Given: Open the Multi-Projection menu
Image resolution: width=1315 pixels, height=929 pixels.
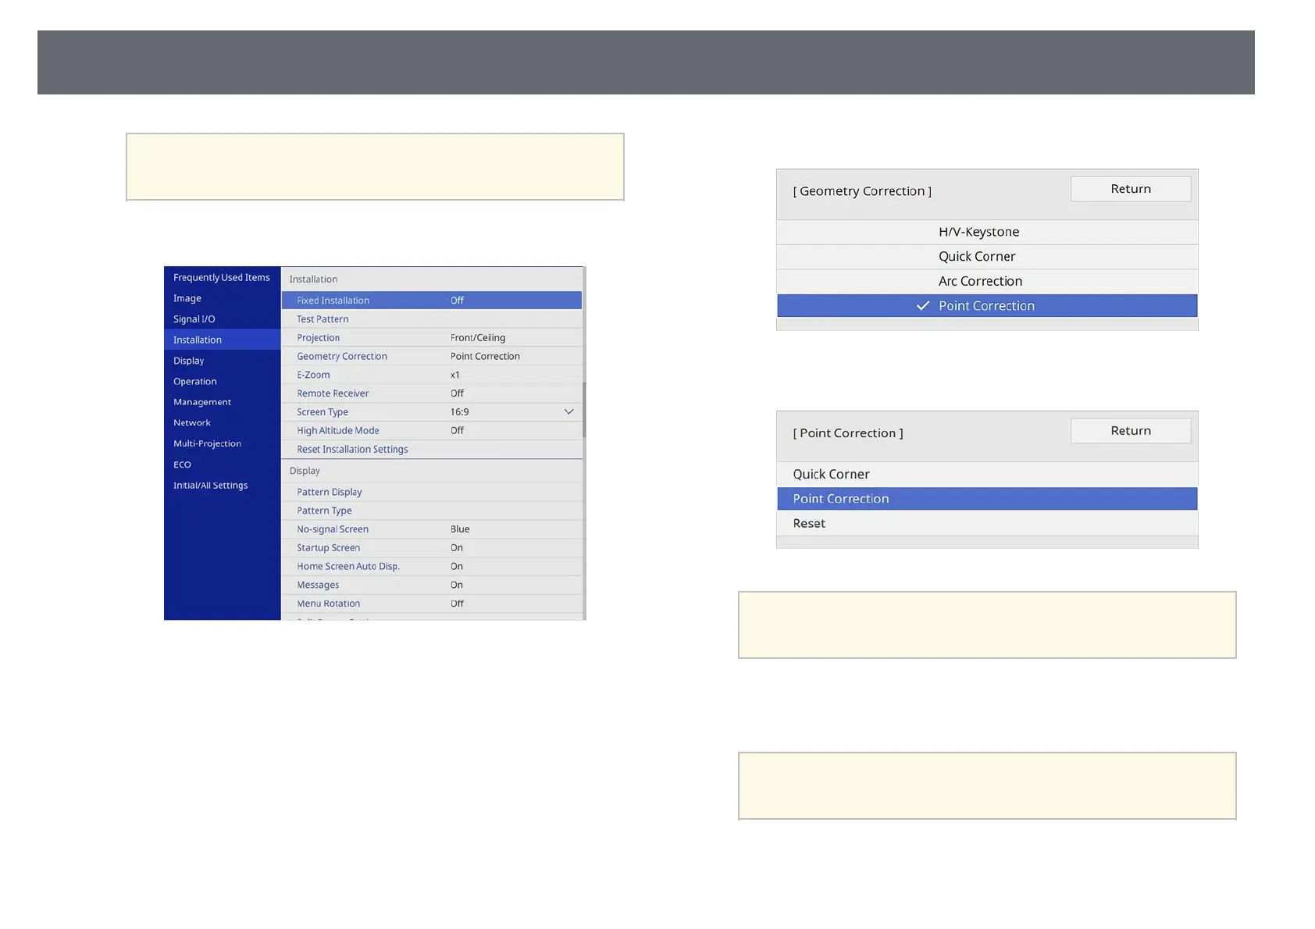Looking at the screenshot, I should click(207, 443).
